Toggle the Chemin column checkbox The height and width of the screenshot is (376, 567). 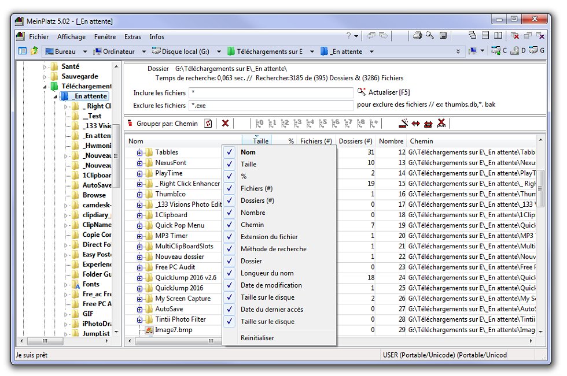229,225
